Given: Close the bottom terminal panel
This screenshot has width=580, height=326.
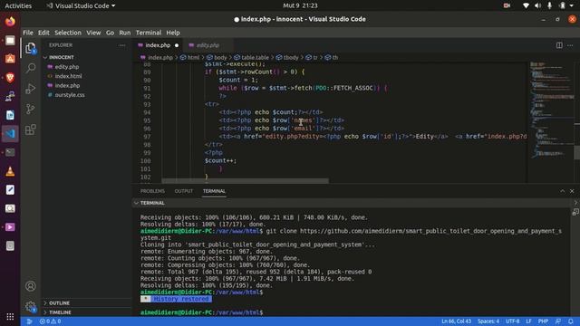Looking at the screenshot, I should point(572,191).
